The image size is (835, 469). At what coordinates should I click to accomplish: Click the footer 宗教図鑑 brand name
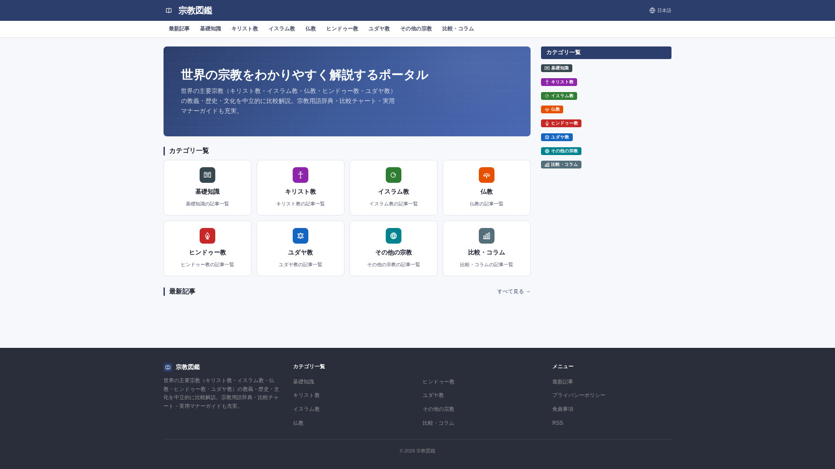click(x=188, y=367)
